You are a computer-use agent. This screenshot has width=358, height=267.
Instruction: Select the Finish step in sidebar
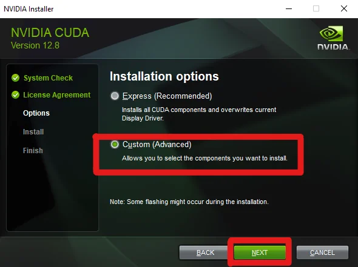tap(33, 151)
